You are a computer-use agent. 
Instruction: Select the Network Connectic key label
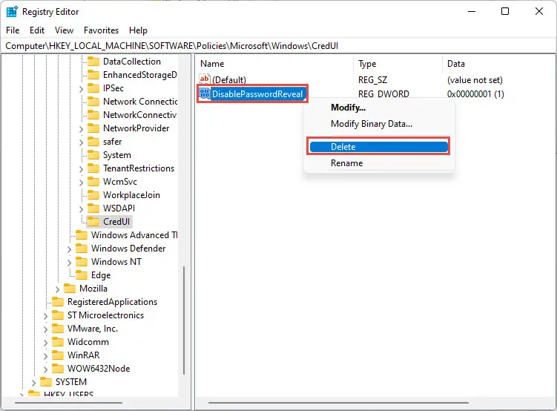tap(140, 102)
